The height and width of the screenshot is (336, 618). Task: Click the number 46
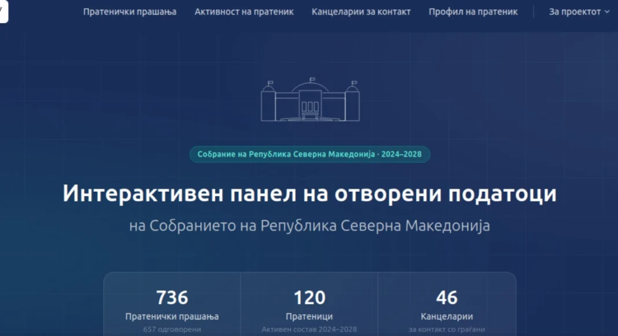coord(447,297)
